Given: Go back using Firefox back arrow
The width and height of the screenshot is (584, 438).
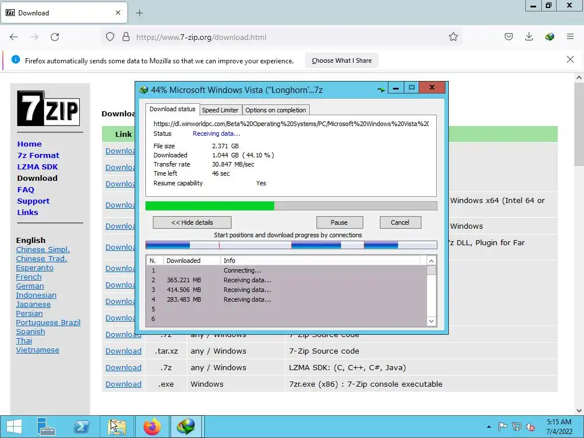Looking at the screenshot, I should tap(14, 37).
